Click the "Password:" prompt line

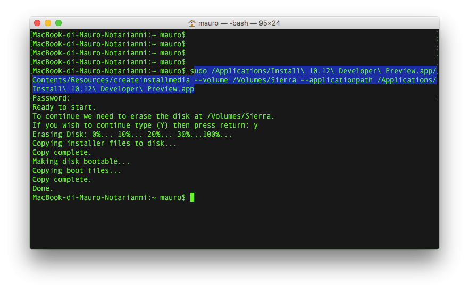51,98
